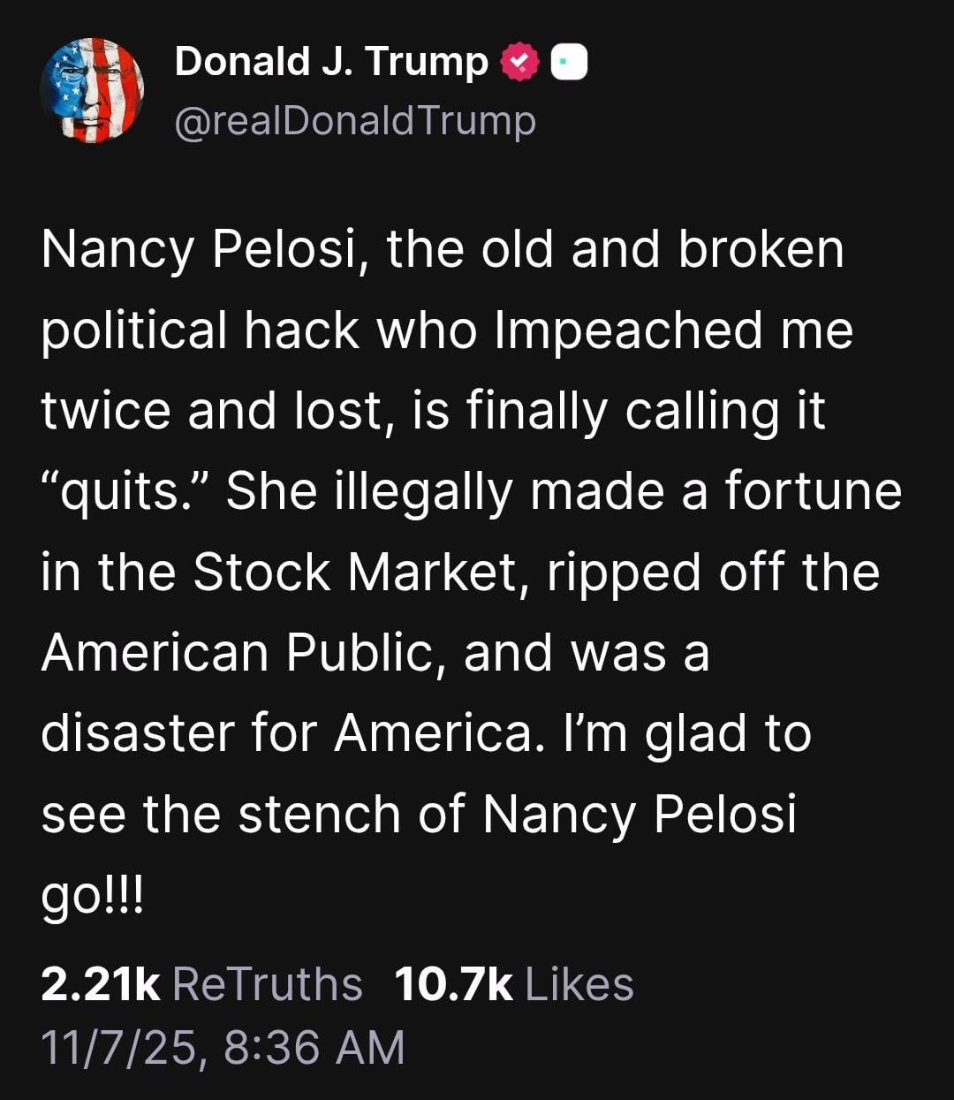Click the ReTruths label
The image size is (954, 1100).
pos(268,984)
